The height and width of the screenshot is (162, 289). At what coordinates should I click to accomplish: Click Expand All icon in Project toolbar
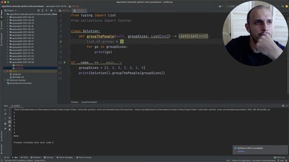point(42,11)
